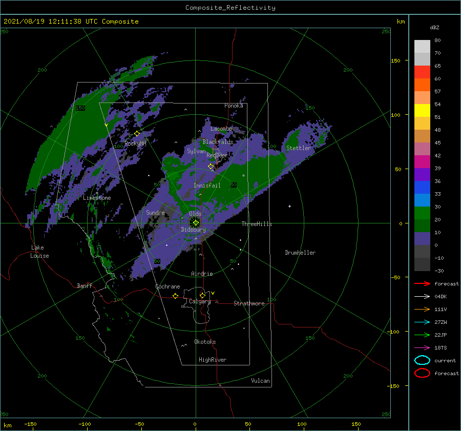
Task: Click the yellow diamond marker below RedDeer
Action: click(x=211, y=167)
